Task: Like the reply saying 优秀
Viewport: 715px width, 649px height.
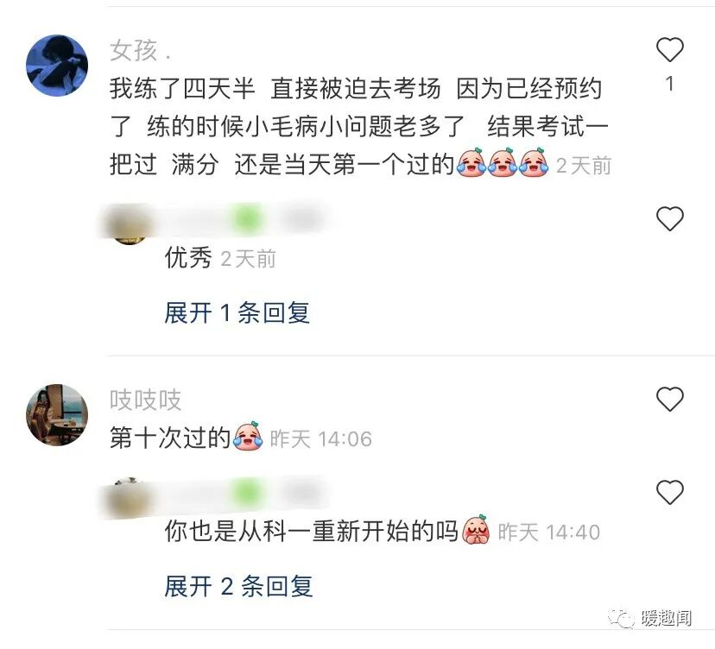Action: [x=669, y=218]
